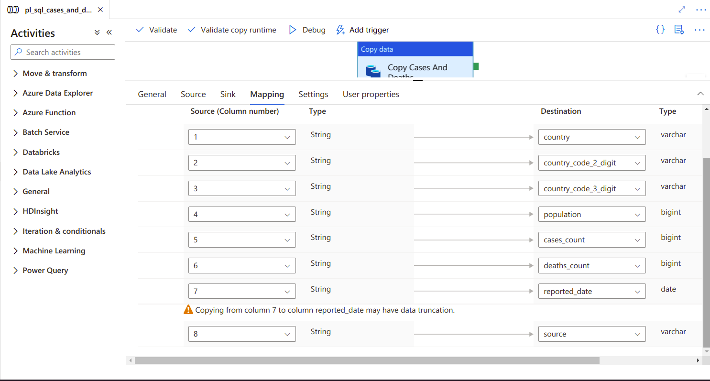
Task: Switch to the Source tab
Action: [193, 94]
